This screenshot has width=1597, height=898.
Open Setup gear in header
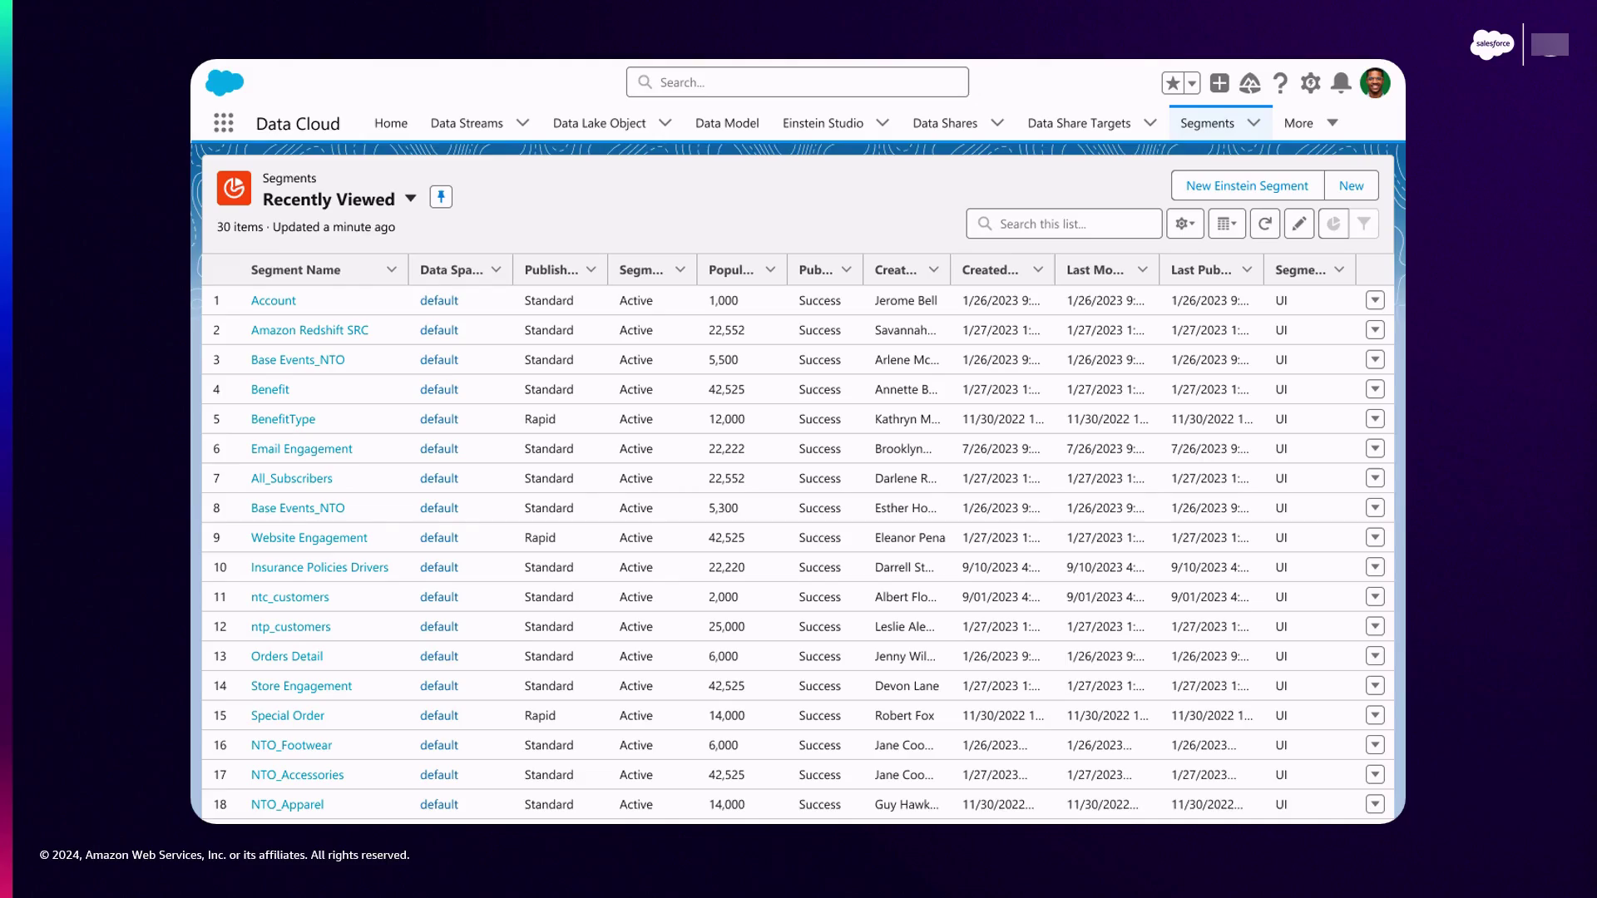1310,83
